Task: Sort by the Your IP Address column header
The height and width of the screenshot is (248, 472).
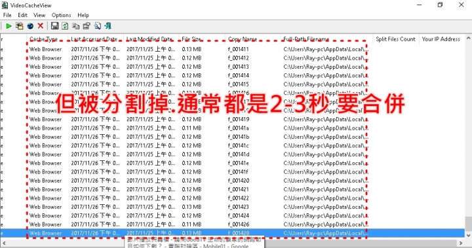Action: pos(441,39)
